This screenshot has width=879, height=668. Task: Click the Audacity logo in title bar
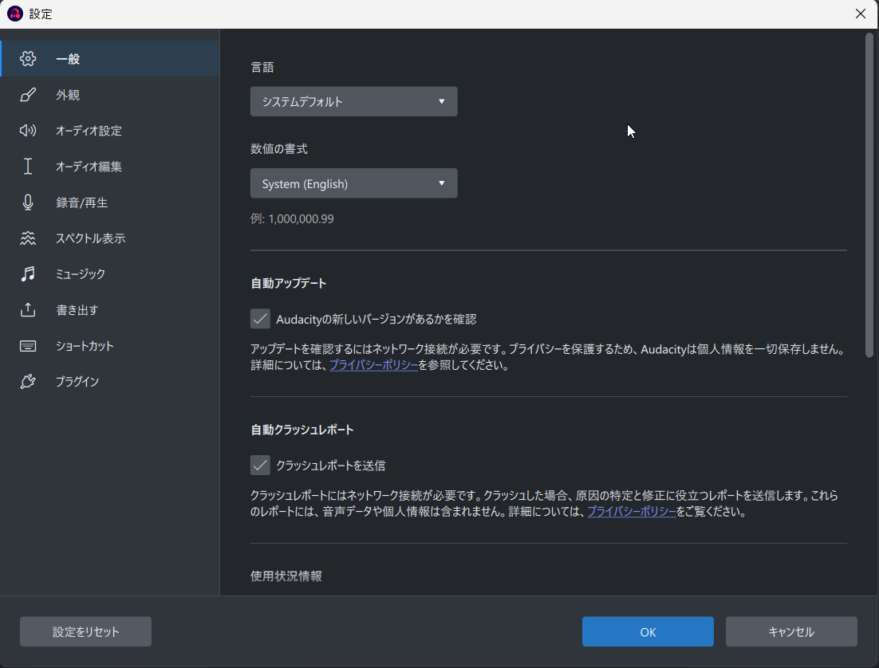[x=14, y=14]
